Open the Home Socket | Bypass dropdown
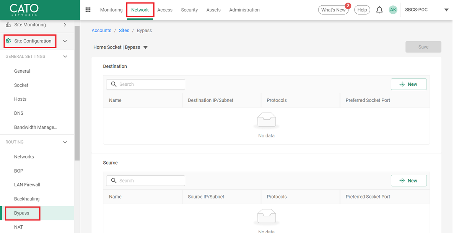Image resolution: width=459 pixels, height=233 pixels. pyautogui.click(x=120, y=47)
